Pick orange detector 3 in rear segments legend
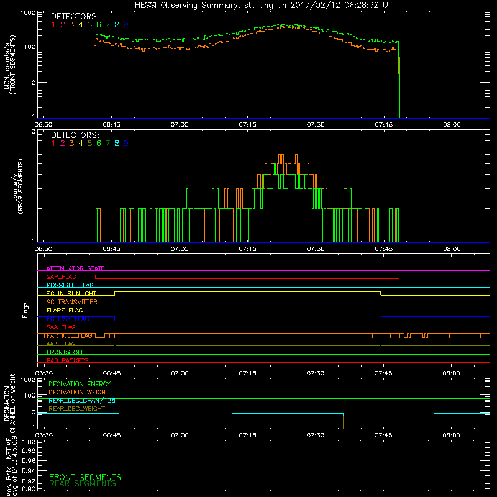The width and height of the screenshot is (497, 497). (x=71, y=144)
